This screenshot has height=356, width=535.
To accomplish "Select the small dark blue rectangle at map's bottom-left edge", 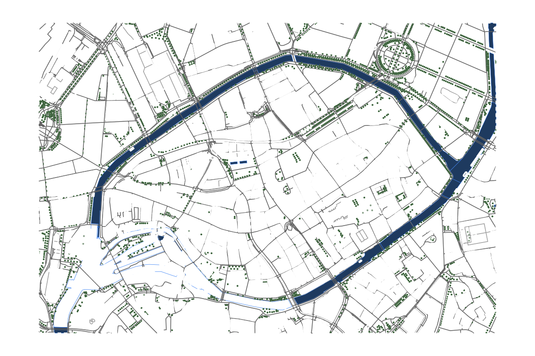I will point(60,330).
